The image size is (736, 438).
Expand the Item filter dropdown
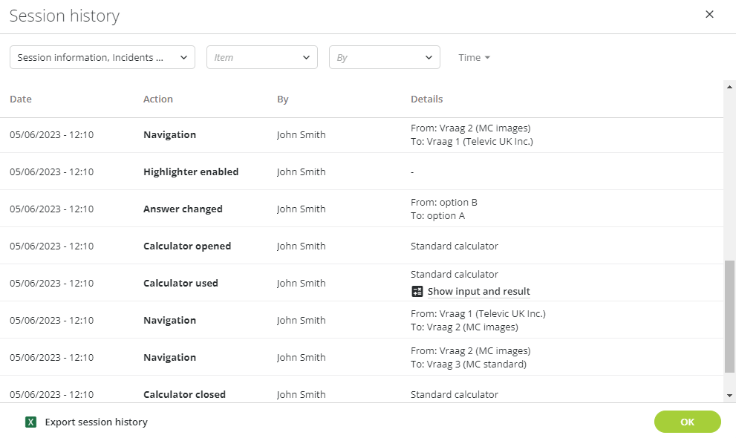262,57
